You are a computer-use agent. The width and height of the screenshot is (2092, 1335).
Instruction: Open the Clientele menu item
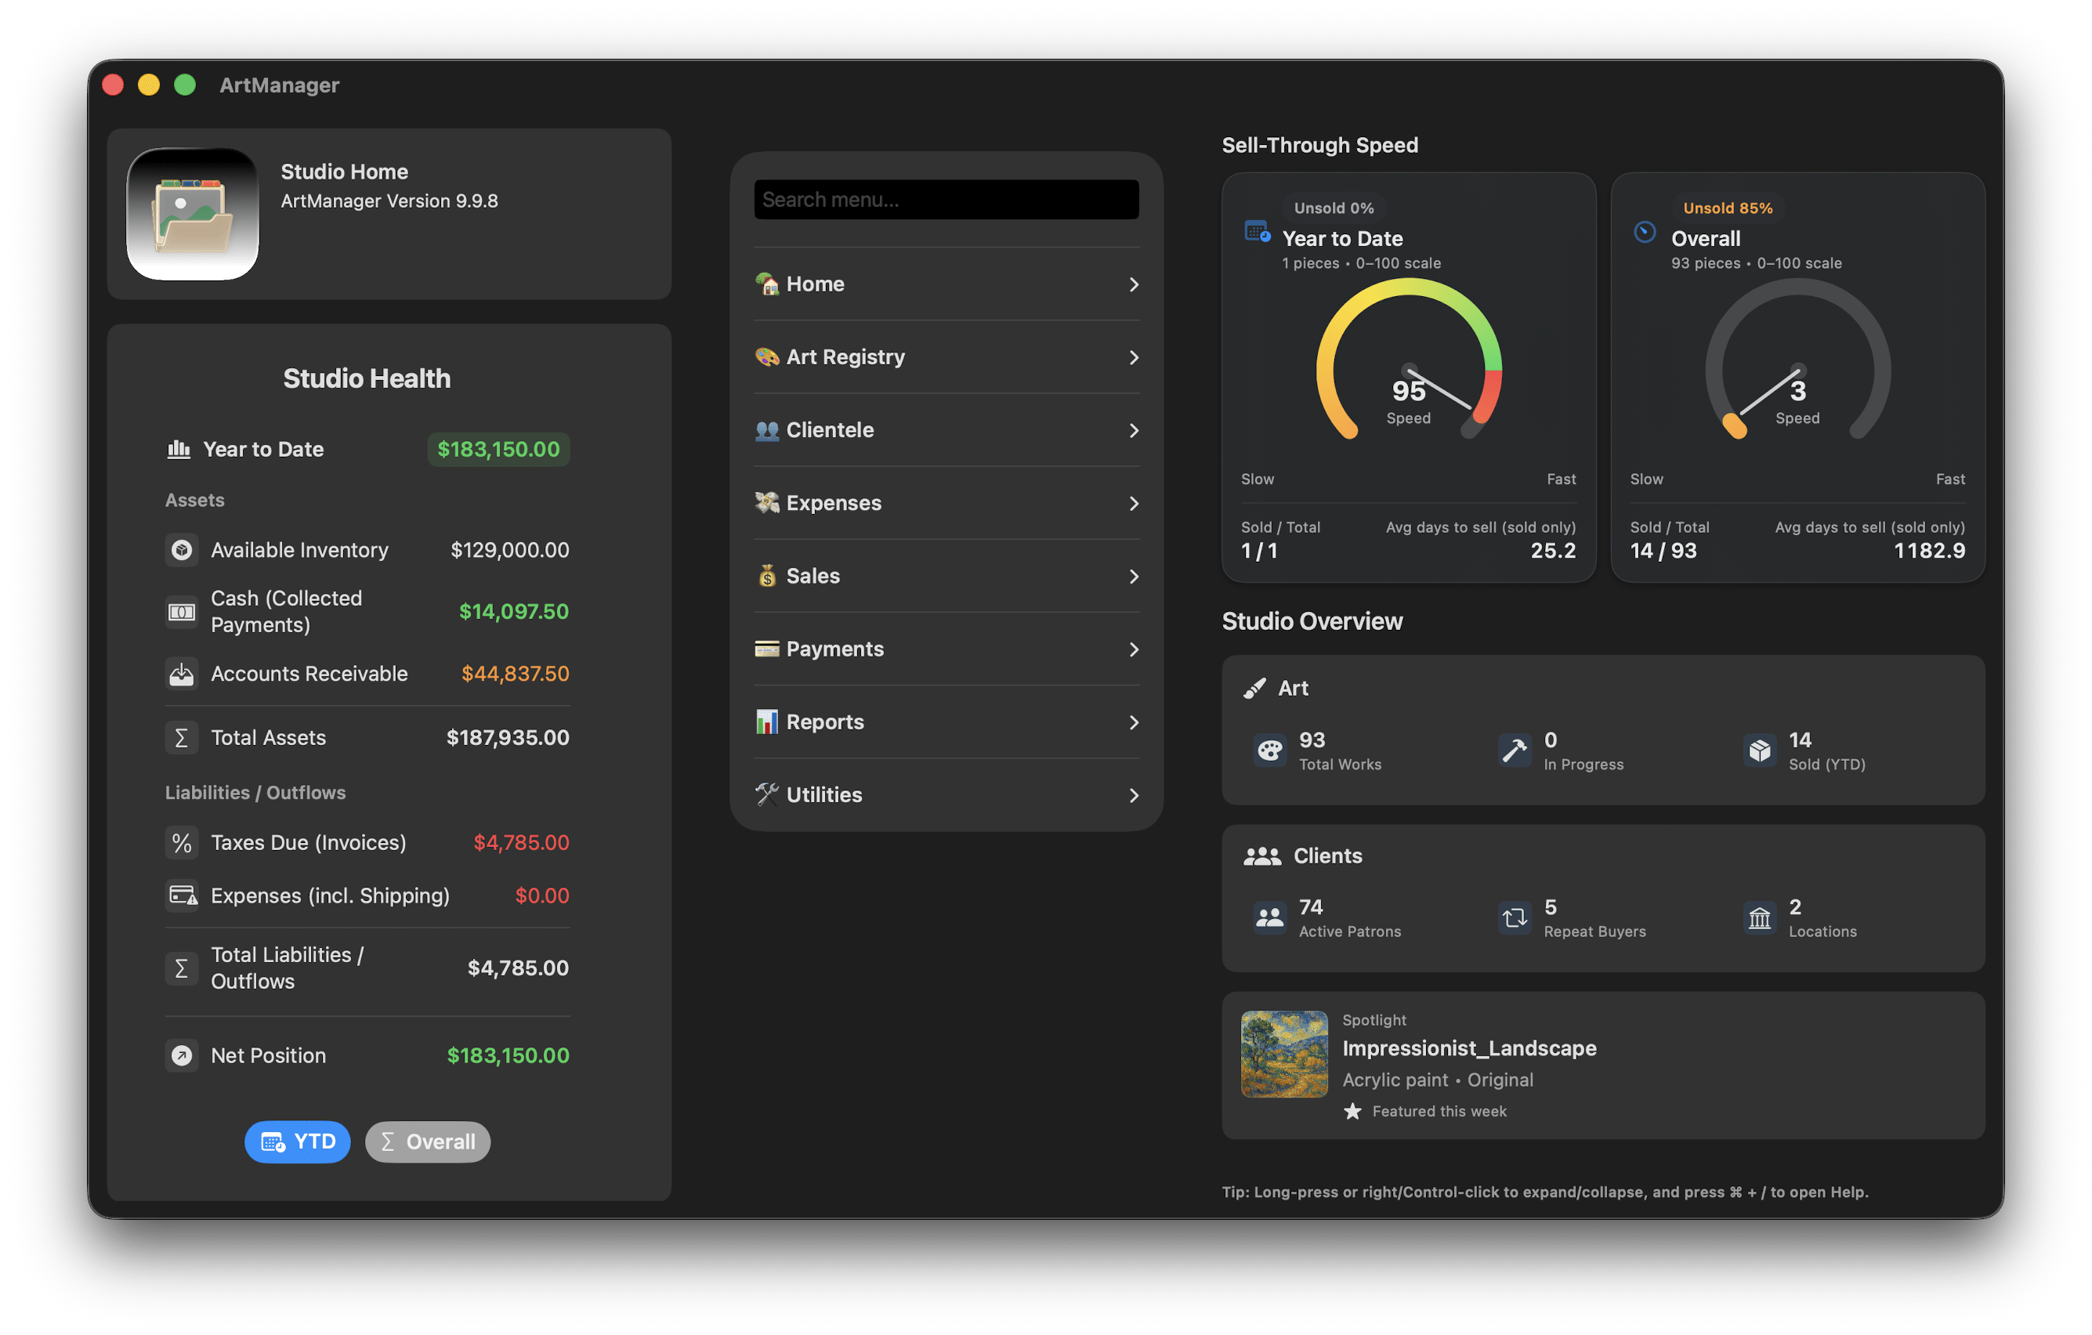[x=830, y=430]
